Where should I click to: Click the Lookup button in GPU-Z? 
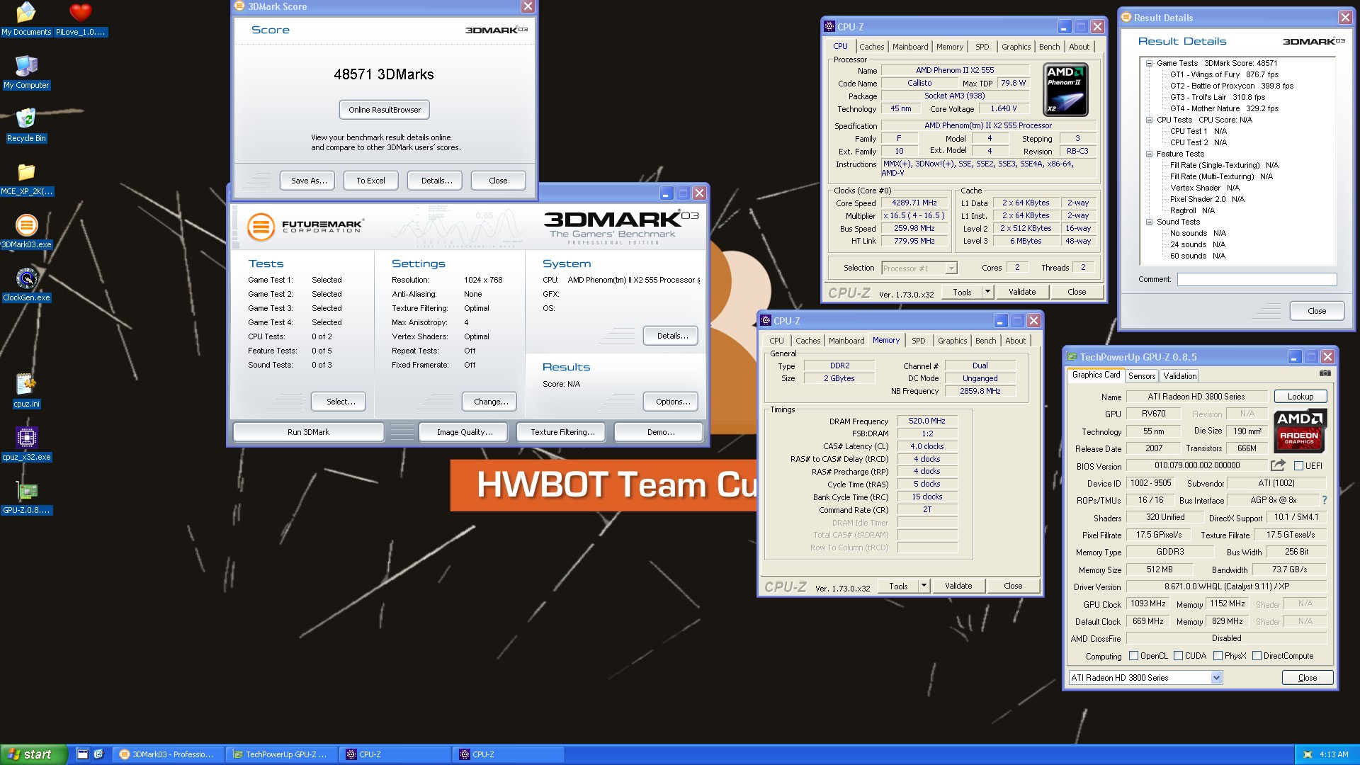coord(1300,397)
